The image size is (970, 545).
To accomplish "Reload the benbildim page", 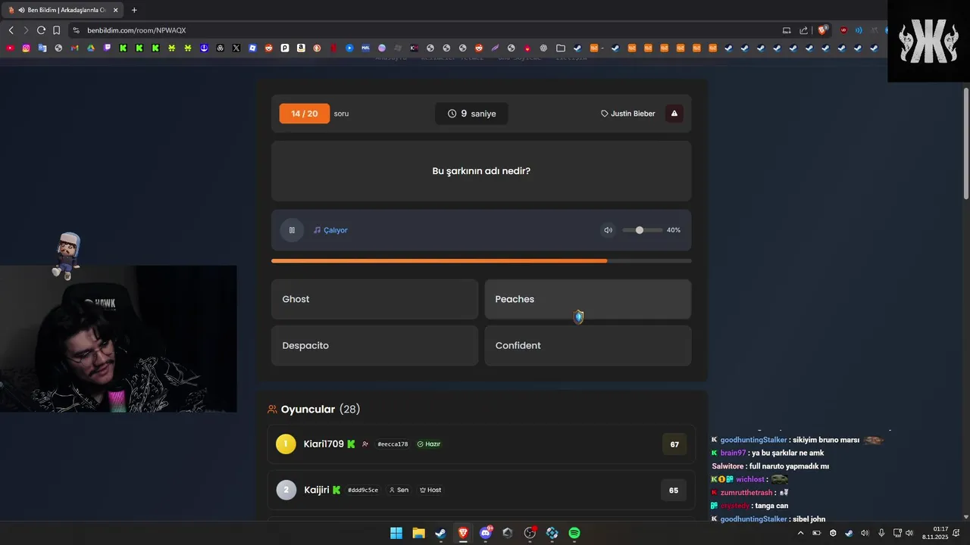I will pyautogui.click(x=41, y=30).
